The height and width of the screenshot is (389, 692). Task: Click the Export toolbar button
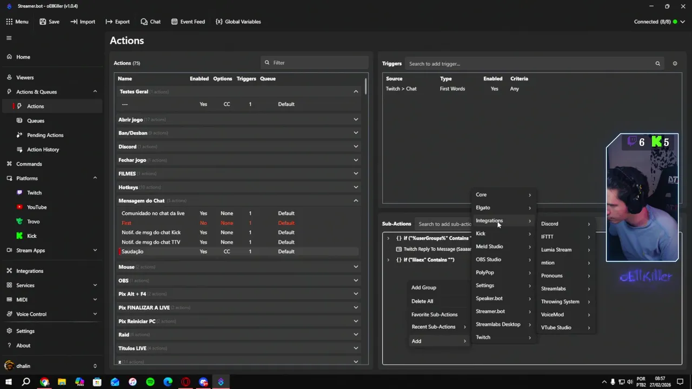[x=117, y=22]
